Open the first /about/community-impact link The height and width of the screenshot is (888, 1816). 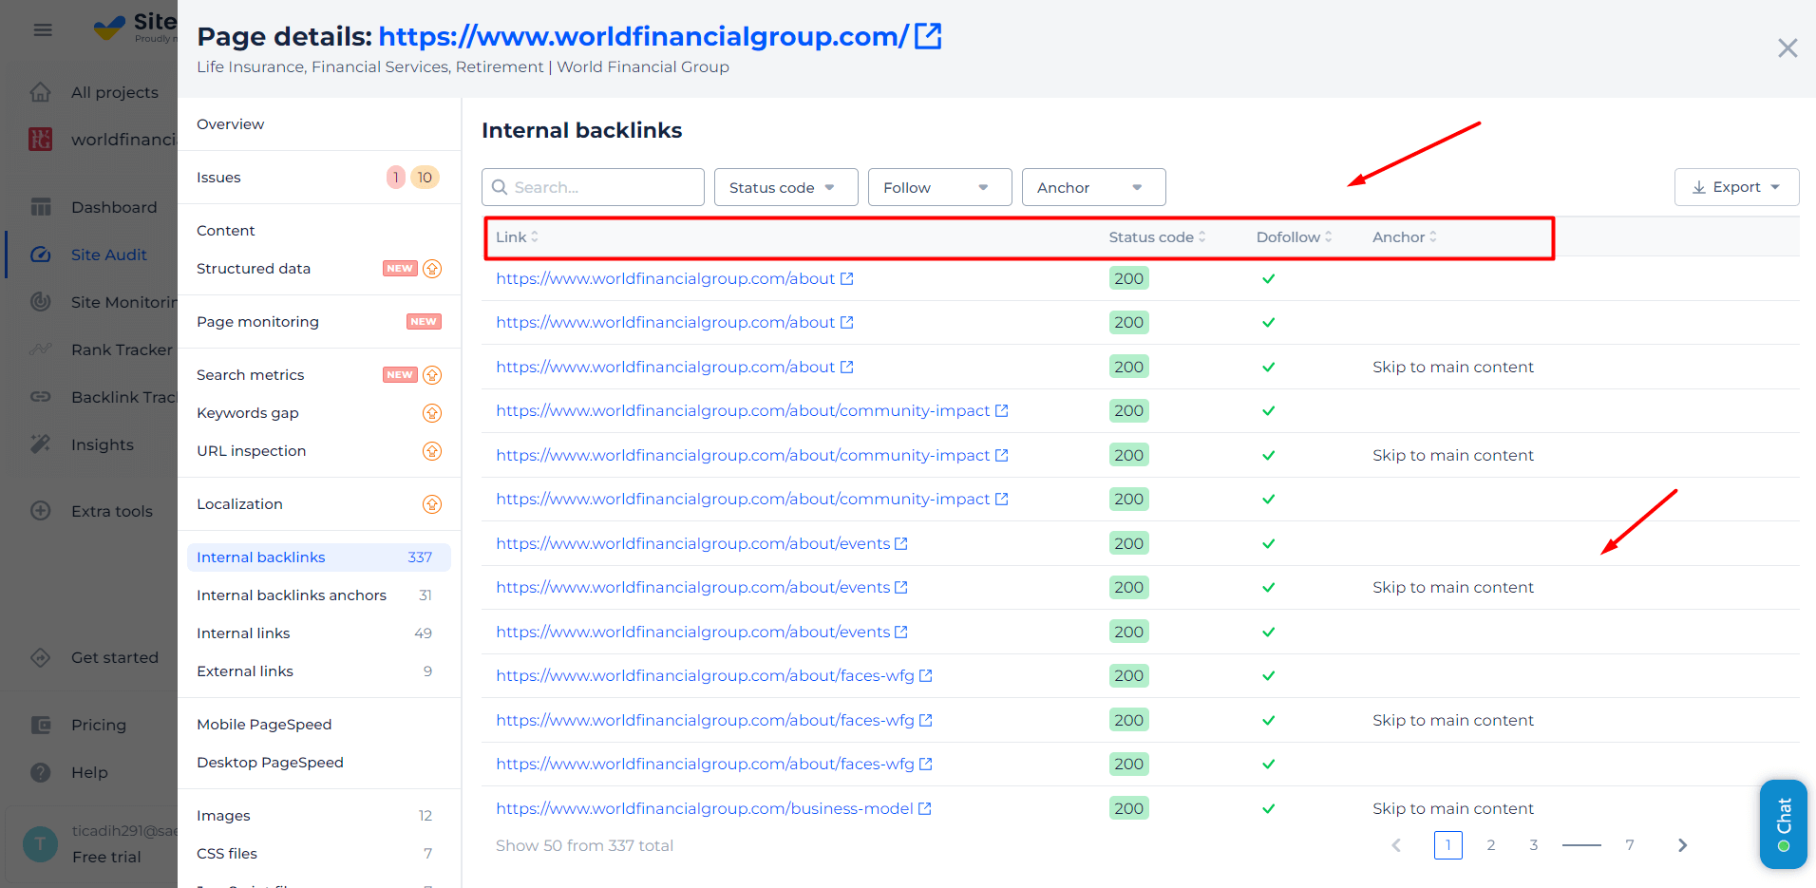[x=743, y=410]
